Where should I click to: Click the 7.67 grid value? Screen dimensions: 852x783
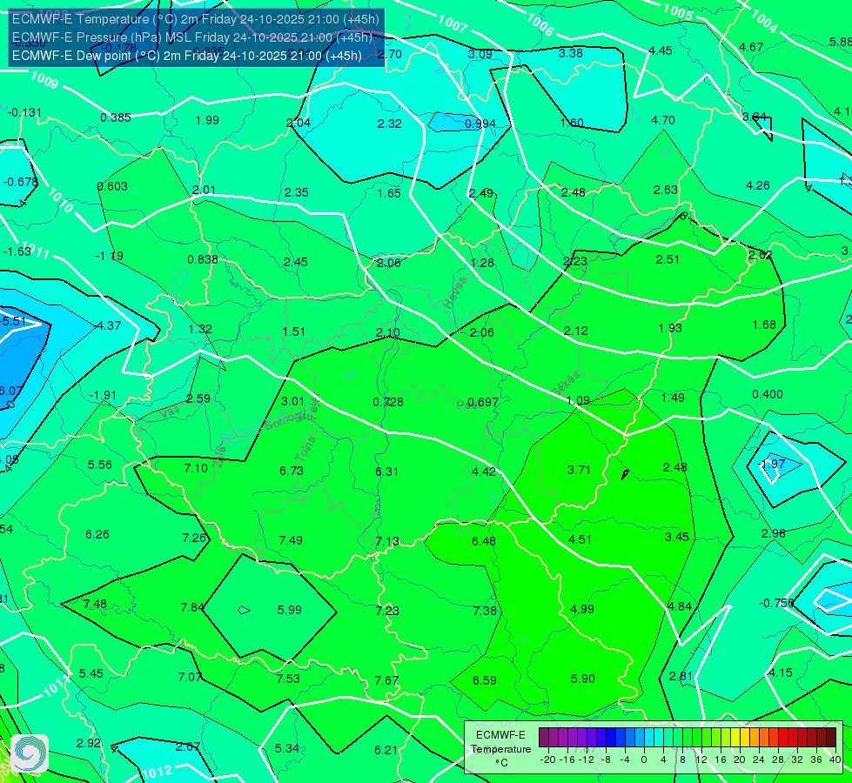click(x=386, y=680)
